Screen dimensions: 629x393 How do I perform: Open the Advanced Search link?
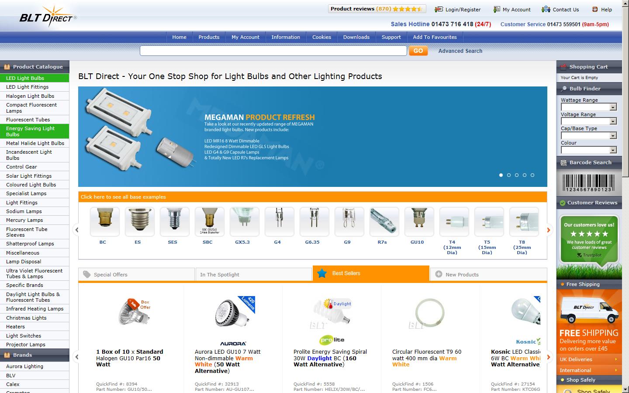(460, 51)
